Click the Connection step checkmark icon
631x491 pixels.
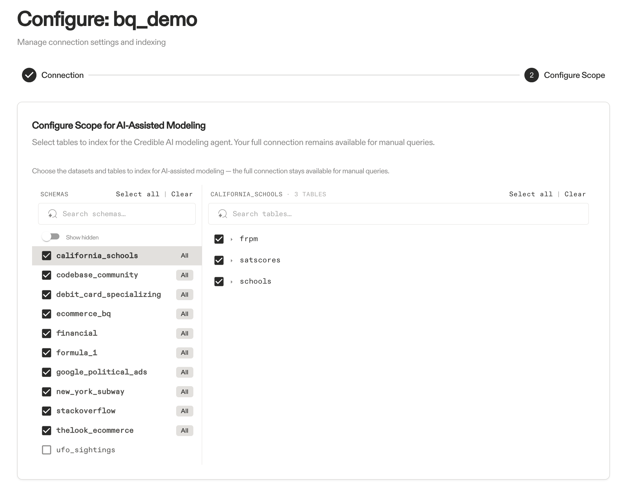click(29, 75)
